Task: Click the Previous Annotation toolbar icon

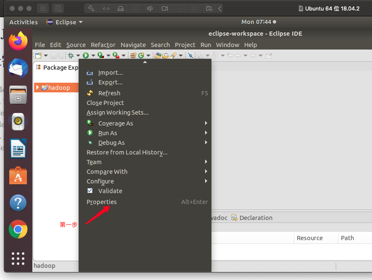Action: click(x=215, y=56)
